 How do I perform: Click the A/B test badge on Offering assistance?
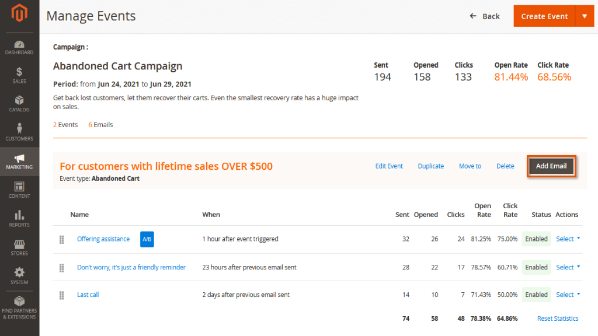(x=147, y=239)
